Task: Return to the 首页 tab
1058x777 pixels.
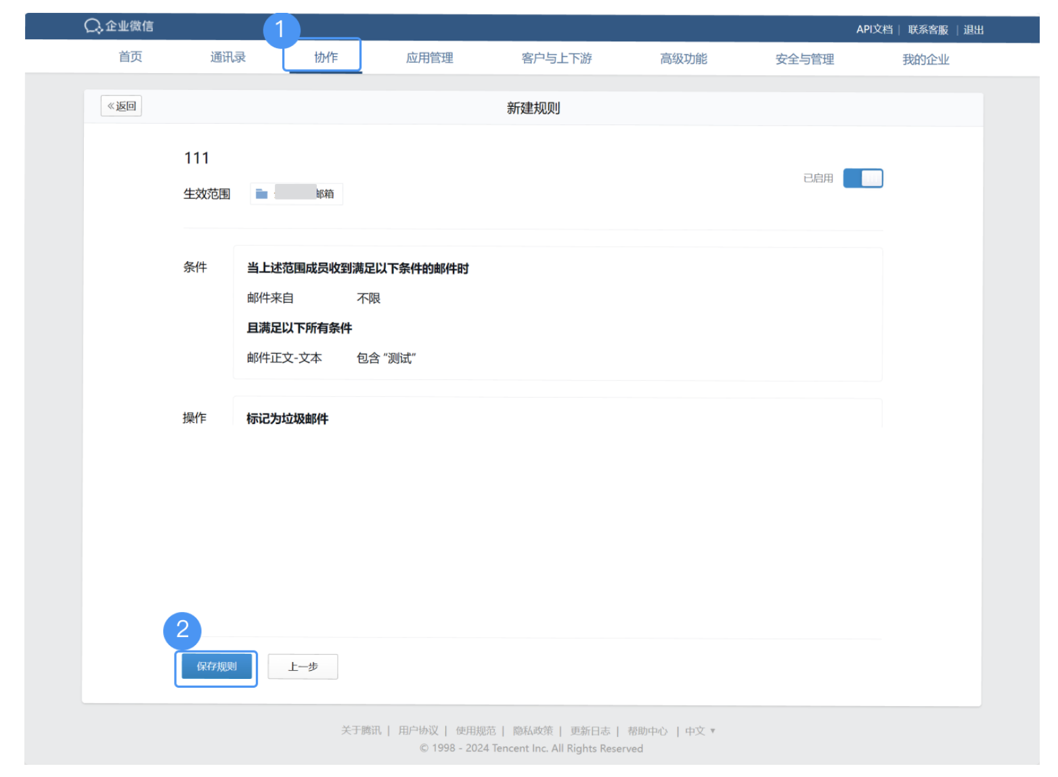Action: [130, 57]
